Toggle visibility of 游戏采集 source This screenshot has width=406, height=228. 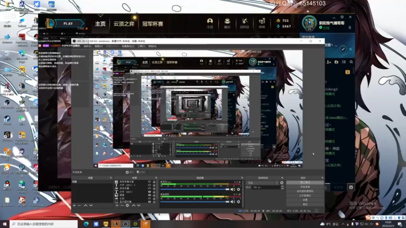tap(149, 188)
